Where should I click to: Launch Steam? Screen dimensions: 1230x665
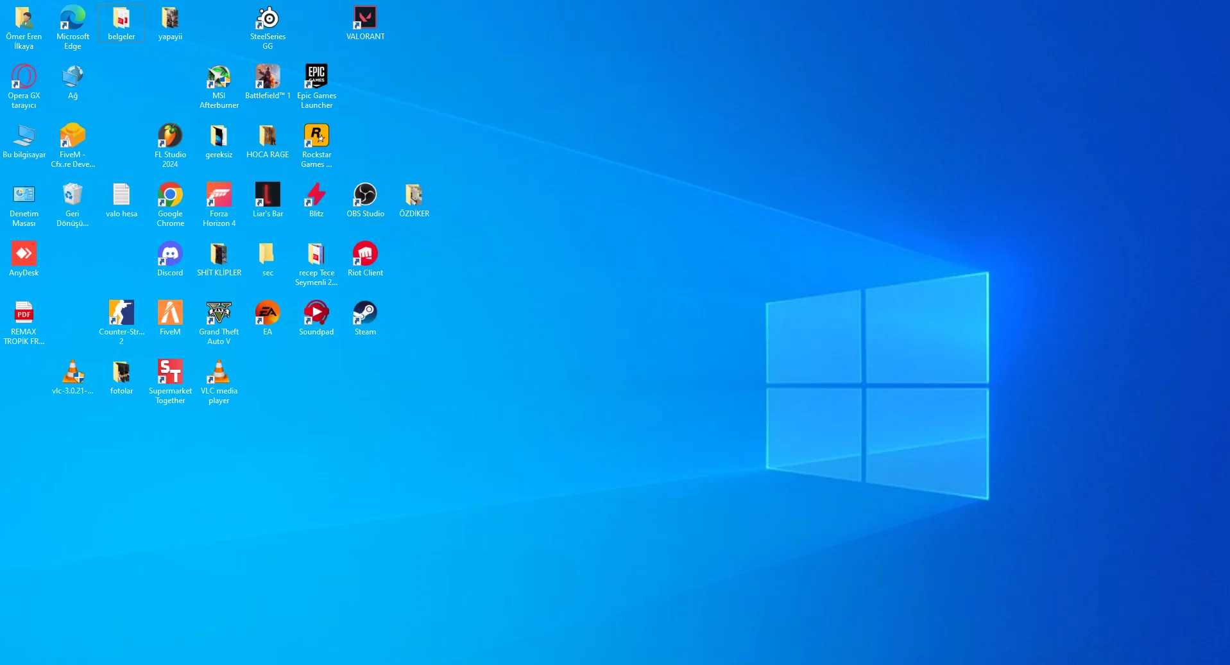(364, 313)
